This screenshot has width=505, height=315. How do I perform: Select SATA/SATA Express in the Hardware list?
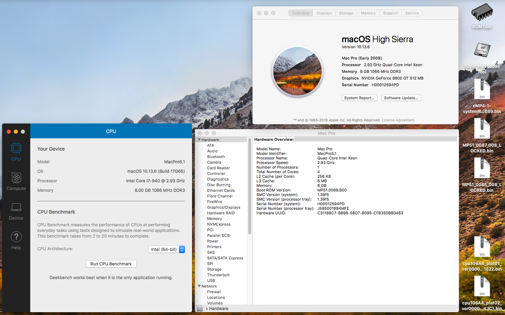[225, 258]
